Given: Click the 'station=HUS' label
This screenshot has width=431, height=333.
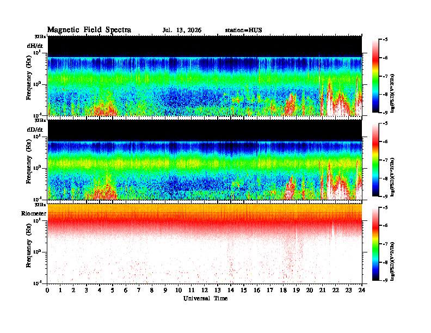Looking at the screenshot, I should [244, 30].
